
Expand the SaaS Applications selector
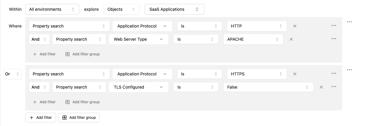174,9
